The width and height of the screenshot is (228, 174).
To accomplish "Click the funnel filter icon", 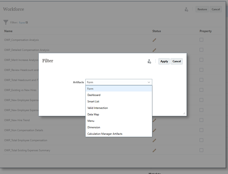I will (6, 22).
